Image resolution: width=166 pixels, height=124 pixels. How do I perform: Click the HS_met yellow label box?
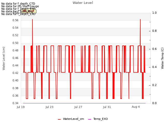28,11
